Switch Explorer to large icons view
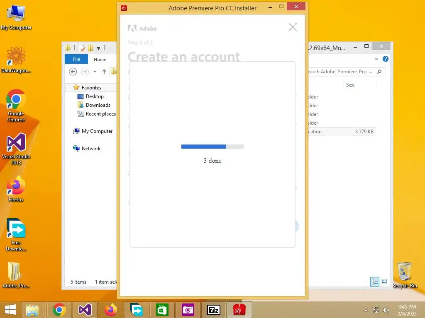This screenshot has height=318, width=425. (x=384, y=282)
